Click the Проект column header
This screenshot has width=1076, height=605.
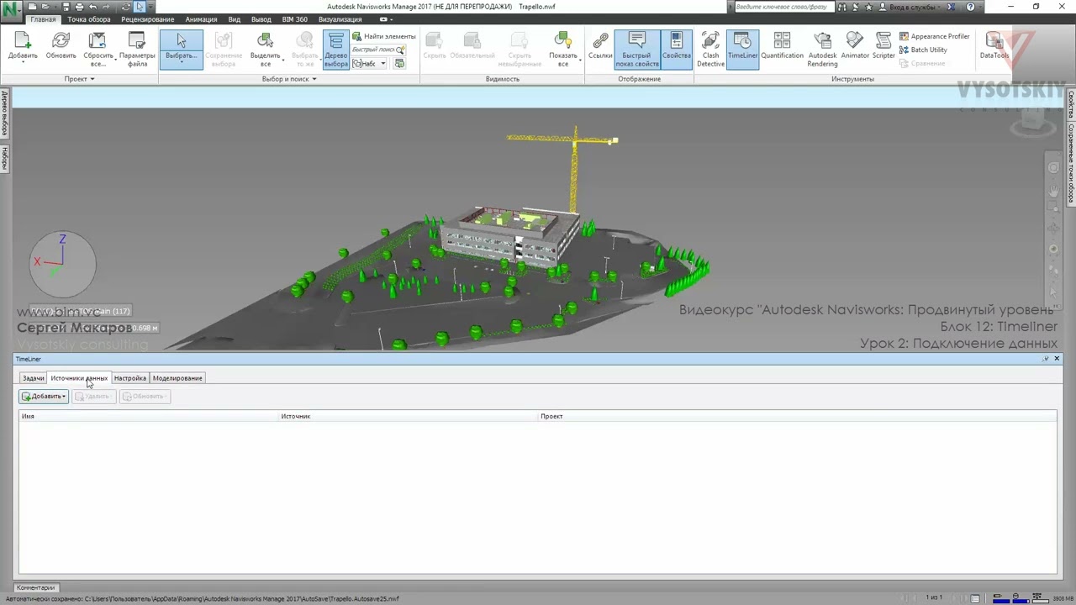tap(797, 416)
